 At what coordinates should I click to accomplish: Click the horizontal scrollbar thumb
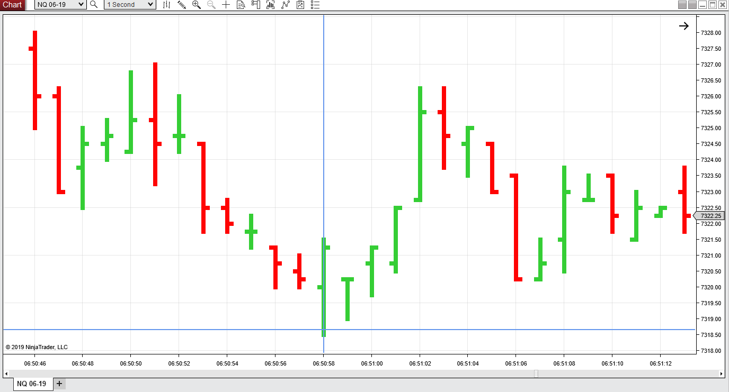(x=536, y=373)
